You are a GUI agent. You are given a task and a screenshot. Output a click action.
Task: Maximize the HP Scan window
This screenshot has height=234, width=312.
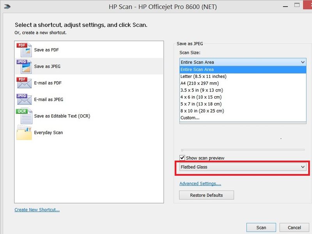click(x=297, y=5)
